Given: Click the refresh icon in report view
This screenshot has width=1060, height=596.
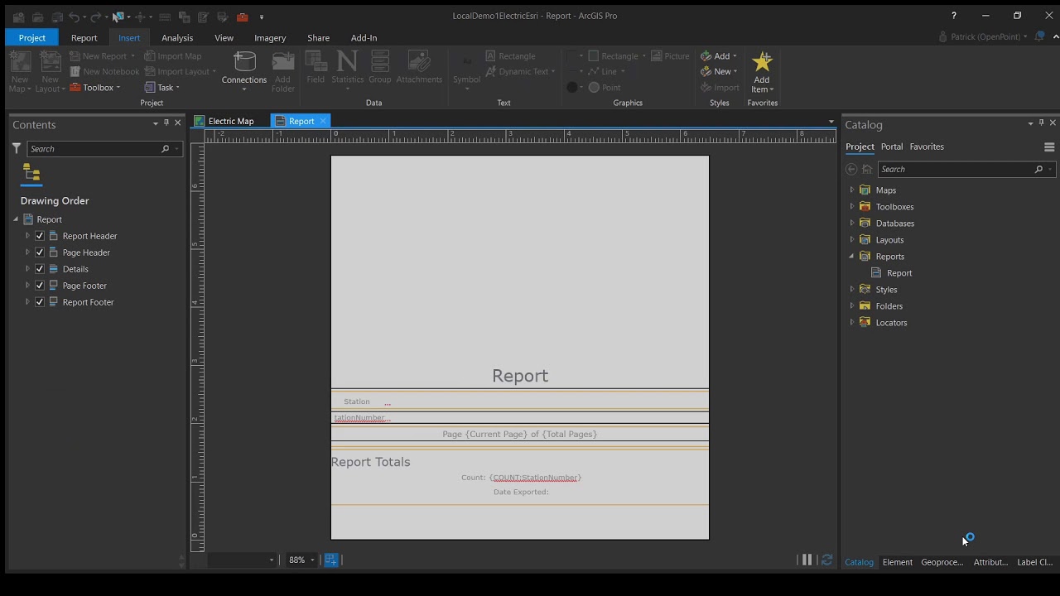Looking at the screenshot, I should tap(826, 560).
